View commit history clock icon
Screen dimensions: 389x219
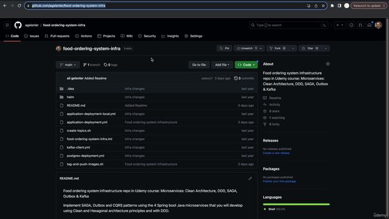[236, 78]
